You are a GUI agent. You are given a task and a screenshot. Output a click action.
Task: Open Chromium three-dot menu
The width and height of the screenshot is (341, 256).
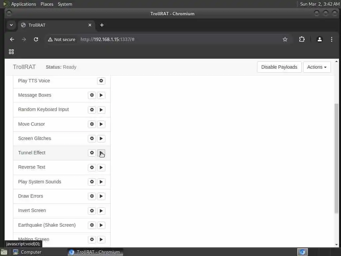331,39
